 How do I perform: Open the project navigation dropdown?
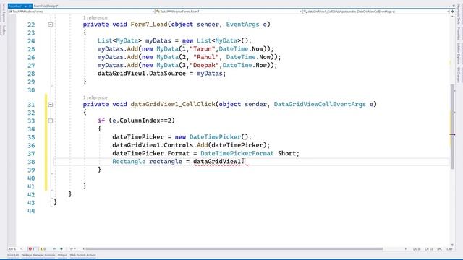pyautogui.click(x=81, y=12)
